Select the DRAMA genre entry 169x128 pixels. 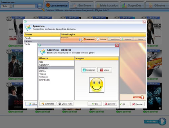[x=56, y=71]
